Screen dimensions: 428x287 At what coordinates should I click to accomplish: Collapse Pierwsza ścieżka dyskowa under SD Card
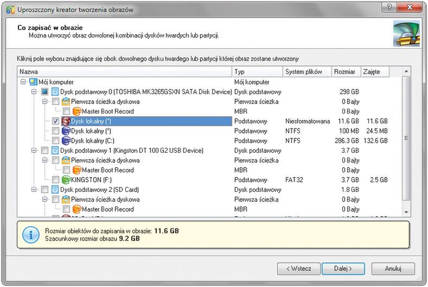(x=45, y=199)
